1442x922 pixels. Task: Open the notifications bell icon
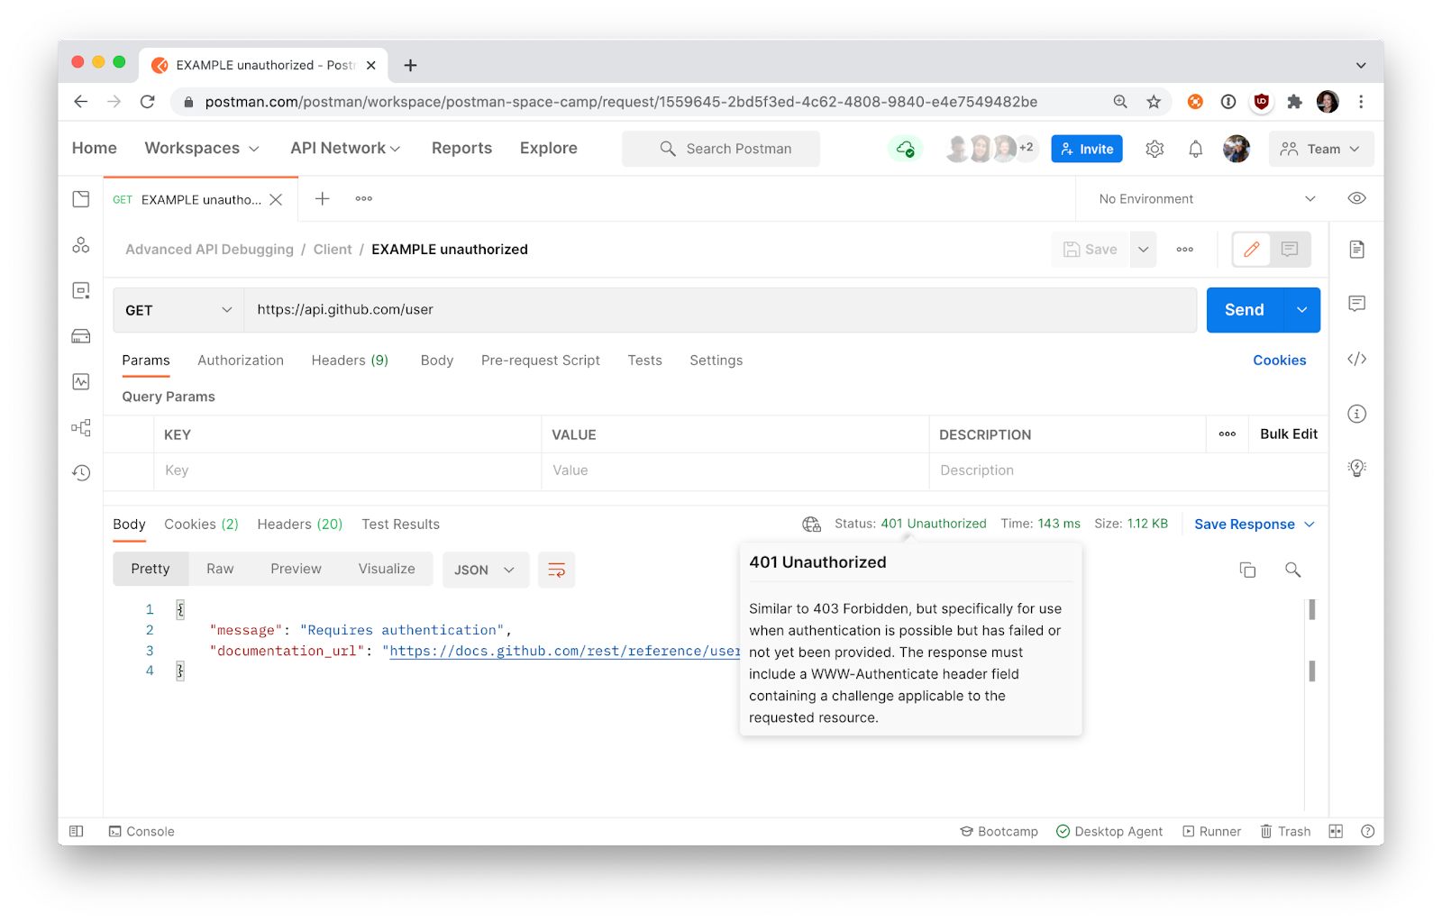click(x=1195, y=149)
